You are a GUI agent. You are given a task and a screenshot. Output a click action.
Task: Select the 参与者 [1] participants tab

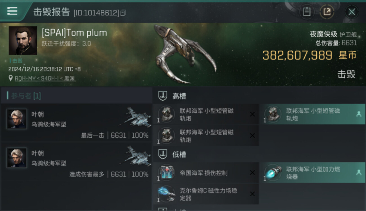26,96
